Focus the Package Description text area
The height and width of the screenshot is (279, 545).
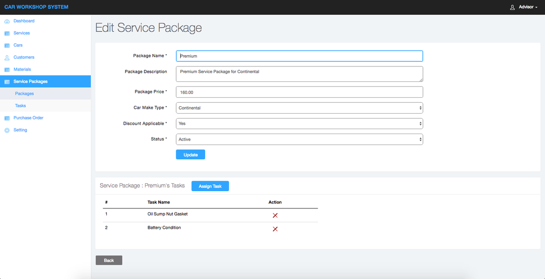(x=299, y=74)
